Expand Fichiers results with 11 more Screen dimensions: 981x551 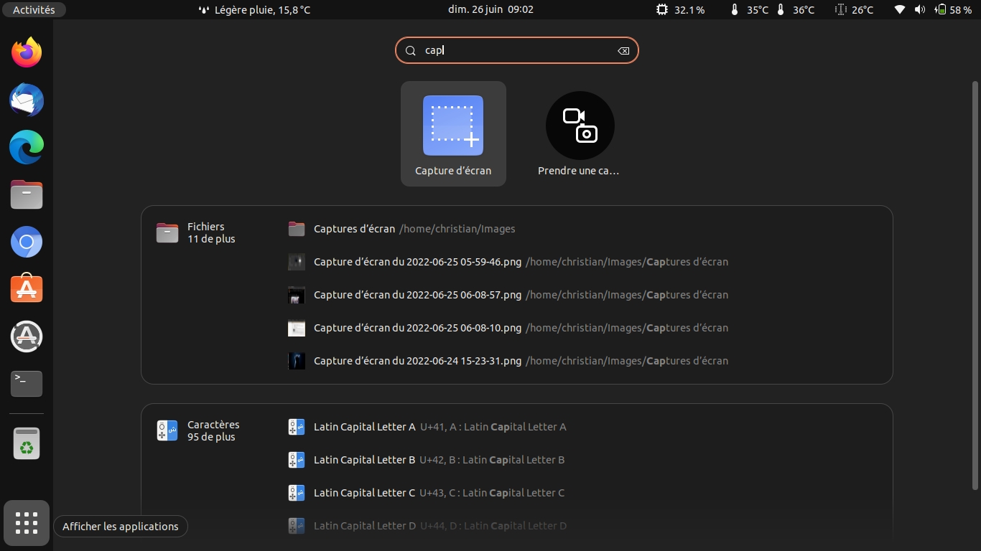pos(205,232)
